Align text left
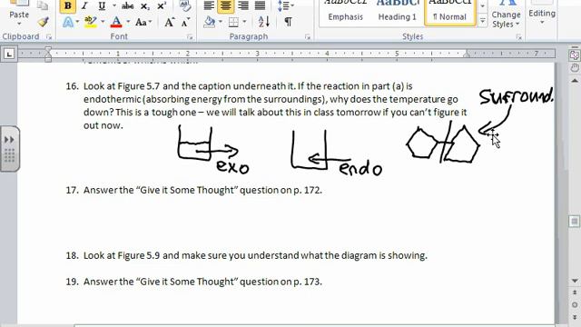 [209, 5]
